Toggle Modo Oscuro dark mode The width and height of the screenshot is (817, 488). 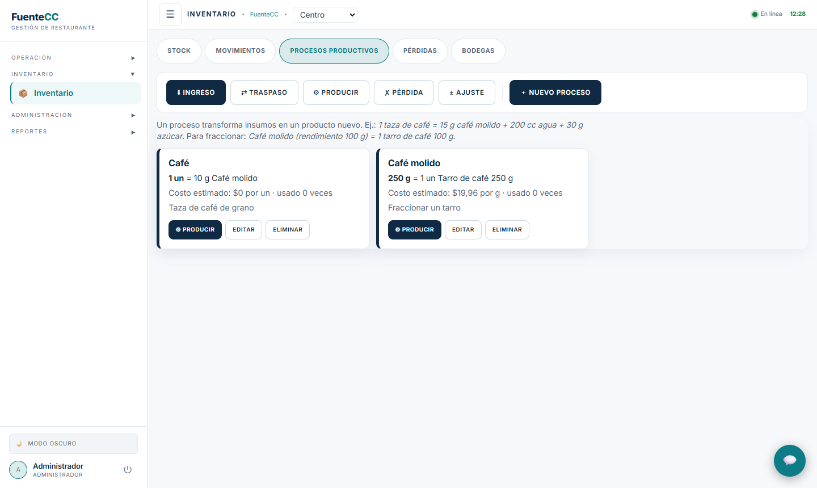73,444
